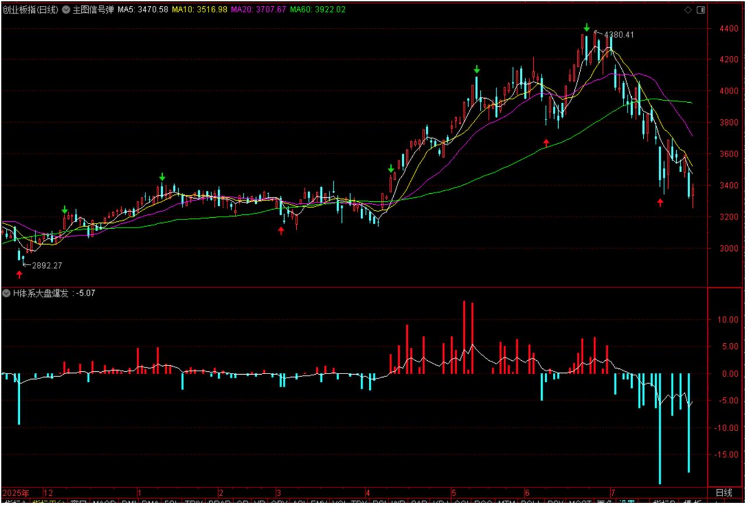Click the 创业板指(日线) chart title
Viewport: 748px width, 505px height.
[x=30, y=10]
